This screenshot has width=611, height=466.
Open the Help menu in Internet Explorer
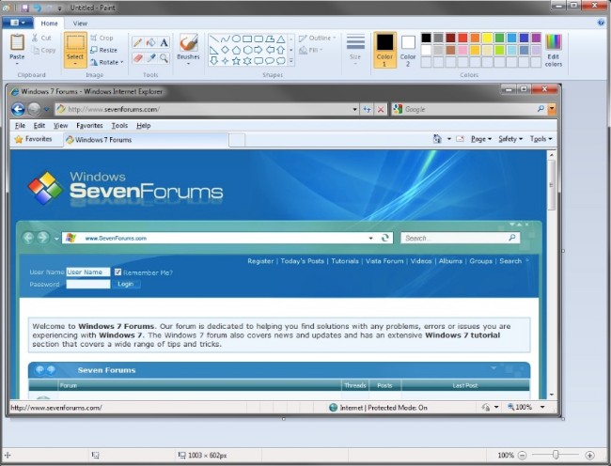(x=144, y=125)
